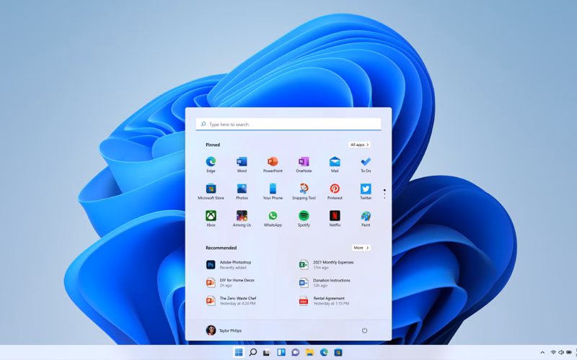Viewport: 577px width, 360px height.
Task: Show hidden icons in system tray
Action: click(x=542, y=353)
